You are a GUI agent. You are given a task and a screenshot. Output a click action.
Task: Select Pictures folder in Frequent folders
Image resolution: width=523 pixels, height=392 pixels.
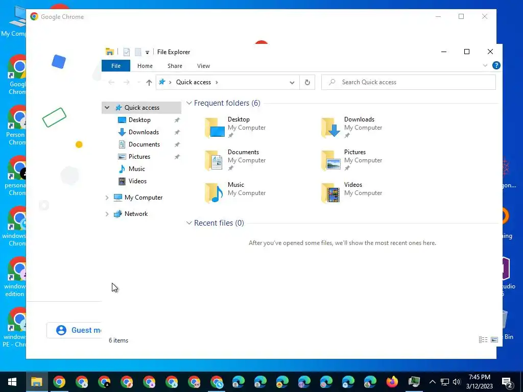point(352,160)
